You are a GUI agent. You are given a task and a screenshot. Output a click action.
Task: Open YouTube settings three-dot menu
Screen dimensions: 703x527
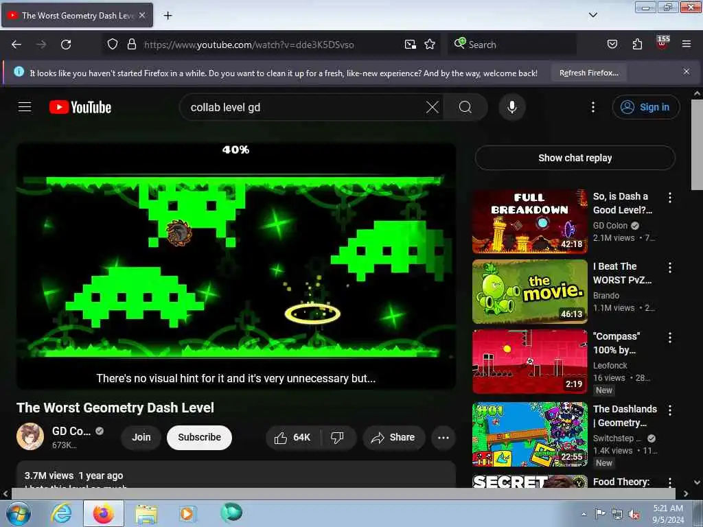(592, 107)
